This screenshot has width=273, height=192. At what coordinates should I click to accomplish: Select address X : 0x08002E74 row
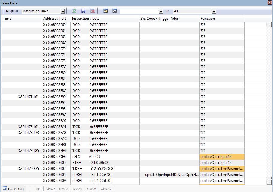(134, 55)
